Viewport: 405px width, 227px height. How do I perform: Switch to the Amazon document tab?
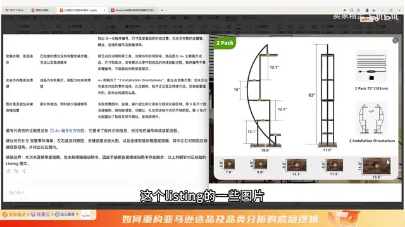(133, 10)
